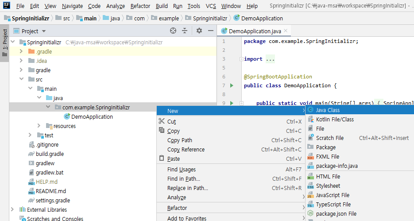Choose Find Usages in context menu
This screenshot has height=221, width=414.
(231, 170)
